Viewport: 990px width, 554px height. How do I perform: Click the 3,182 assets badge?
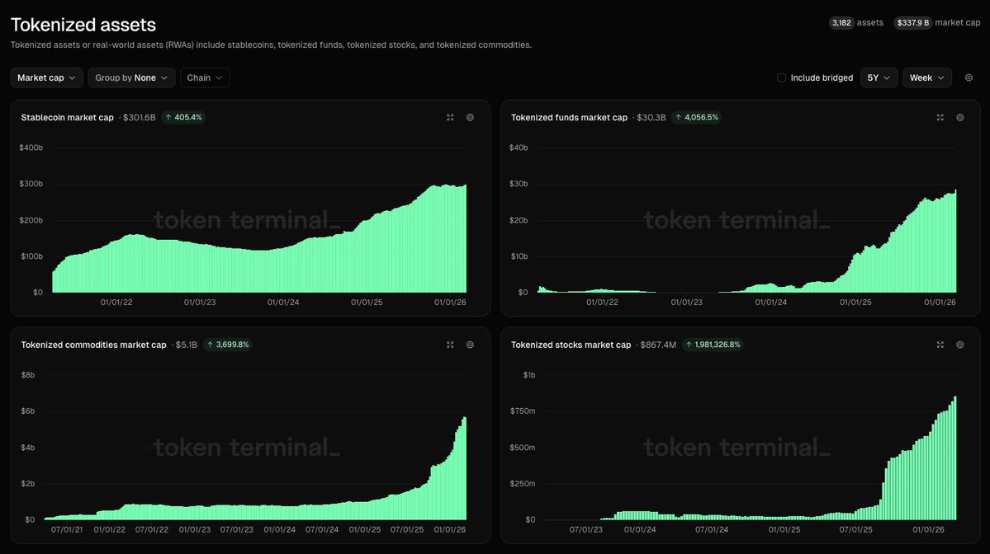(x=841, y=22)
